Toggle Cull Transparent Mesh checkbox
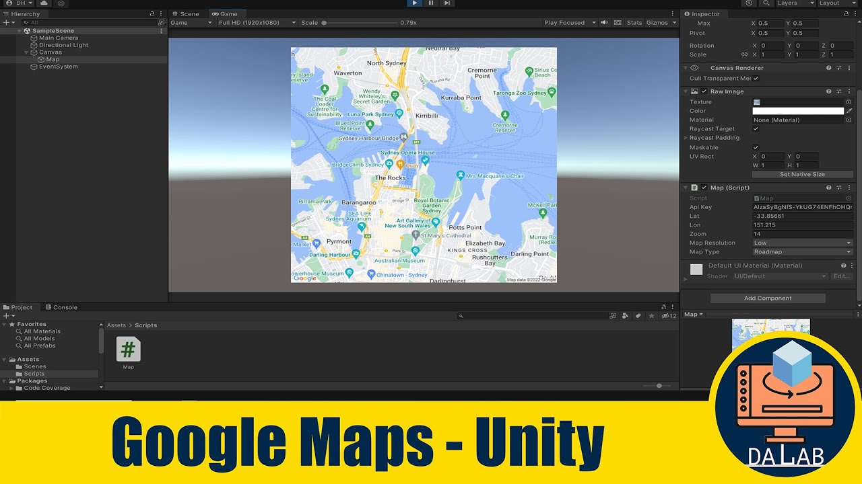Screen dimensions: 862x484 756,79
